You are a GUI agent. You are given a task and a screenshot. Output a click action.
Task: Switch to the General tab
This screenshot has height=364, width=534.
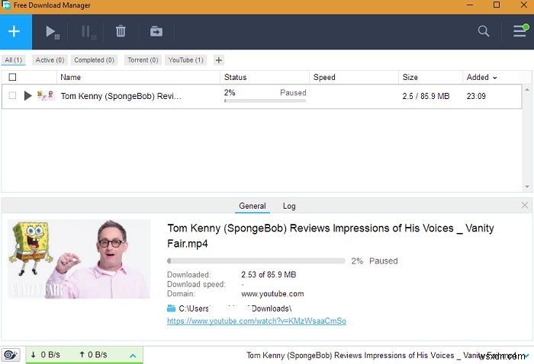tap(253, 206)
